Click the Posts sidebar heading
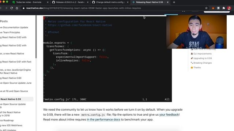 coord(4,21)
